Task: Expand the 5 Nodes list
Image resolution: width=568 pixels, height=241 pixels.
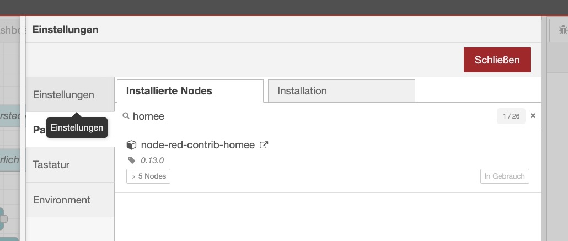Action: tap(148, 176)
